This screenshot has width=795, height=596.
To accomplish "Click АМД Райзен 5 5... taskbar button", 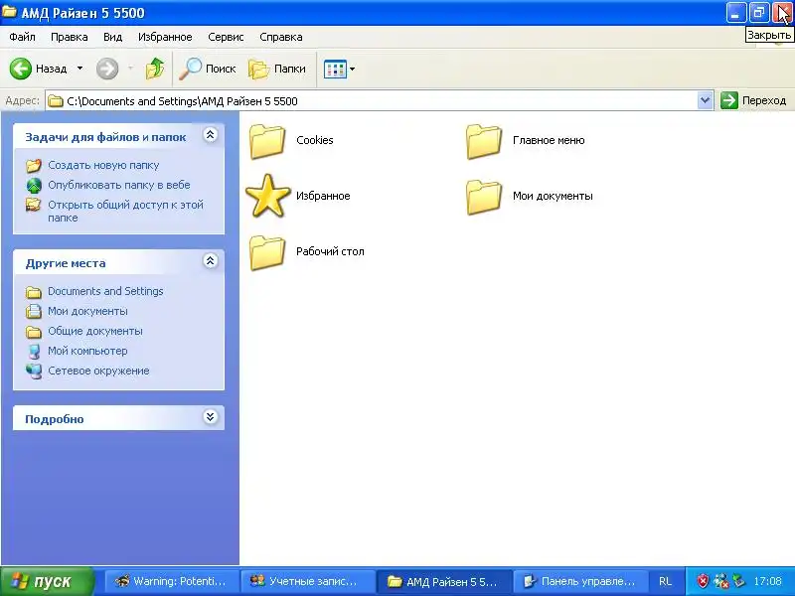I will (x=443, y=581).
